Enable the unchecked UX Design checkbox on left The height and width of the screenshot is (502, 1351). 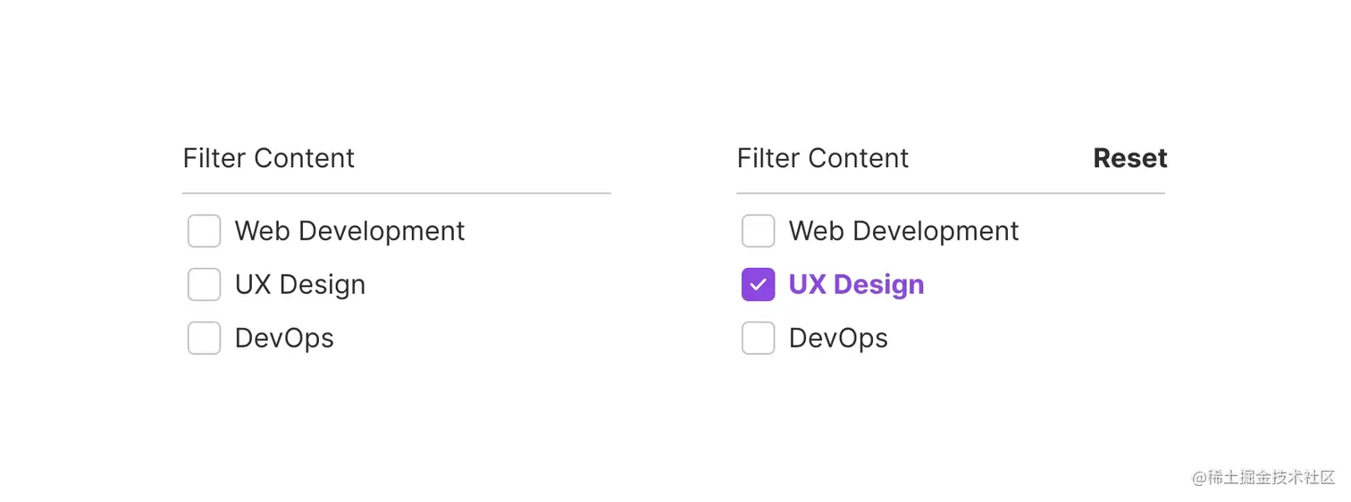204,285
